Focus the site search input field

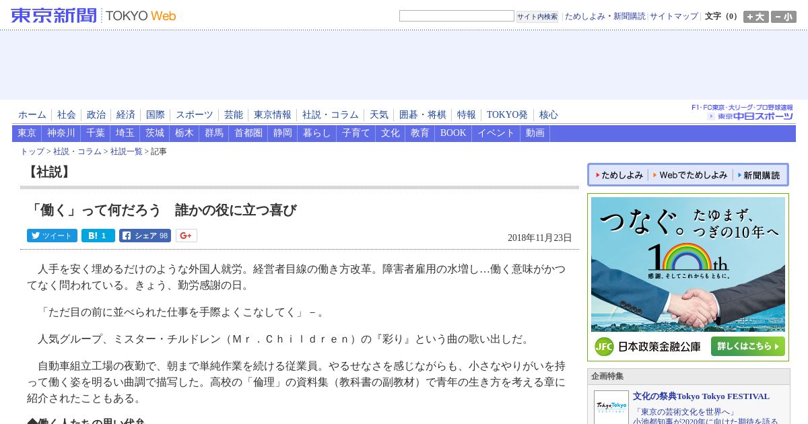[x=457, y=16]
